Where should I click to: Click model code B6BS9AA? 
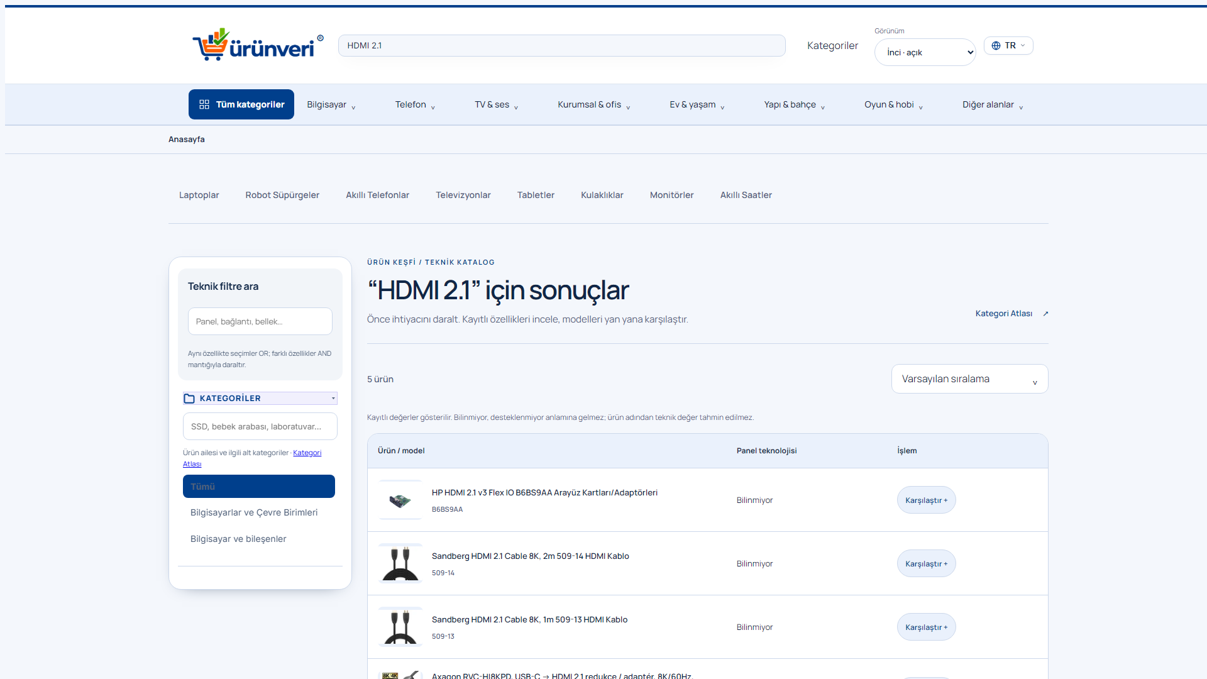coord(447,509)
